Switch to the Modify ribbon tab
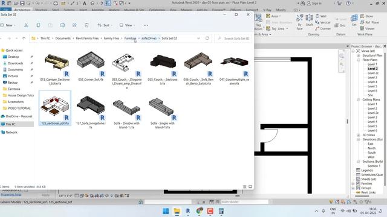387x217 pixels. click(x=281, y=10)
